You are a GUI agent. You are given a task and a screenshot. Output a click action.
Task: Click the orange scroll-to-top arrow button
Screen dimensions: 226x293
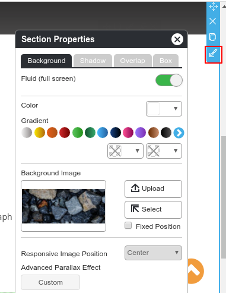pos(196,271)
